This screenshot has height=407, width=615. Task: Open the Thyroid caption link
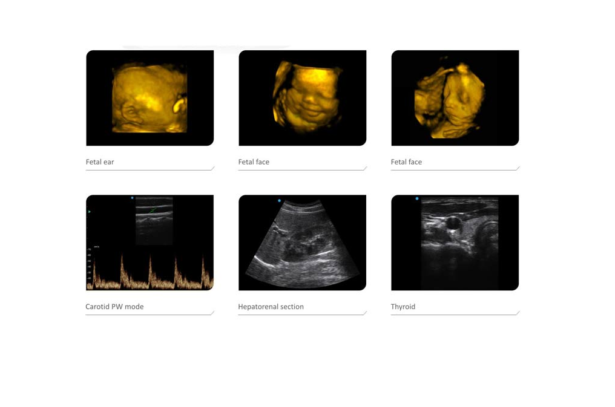403,306
